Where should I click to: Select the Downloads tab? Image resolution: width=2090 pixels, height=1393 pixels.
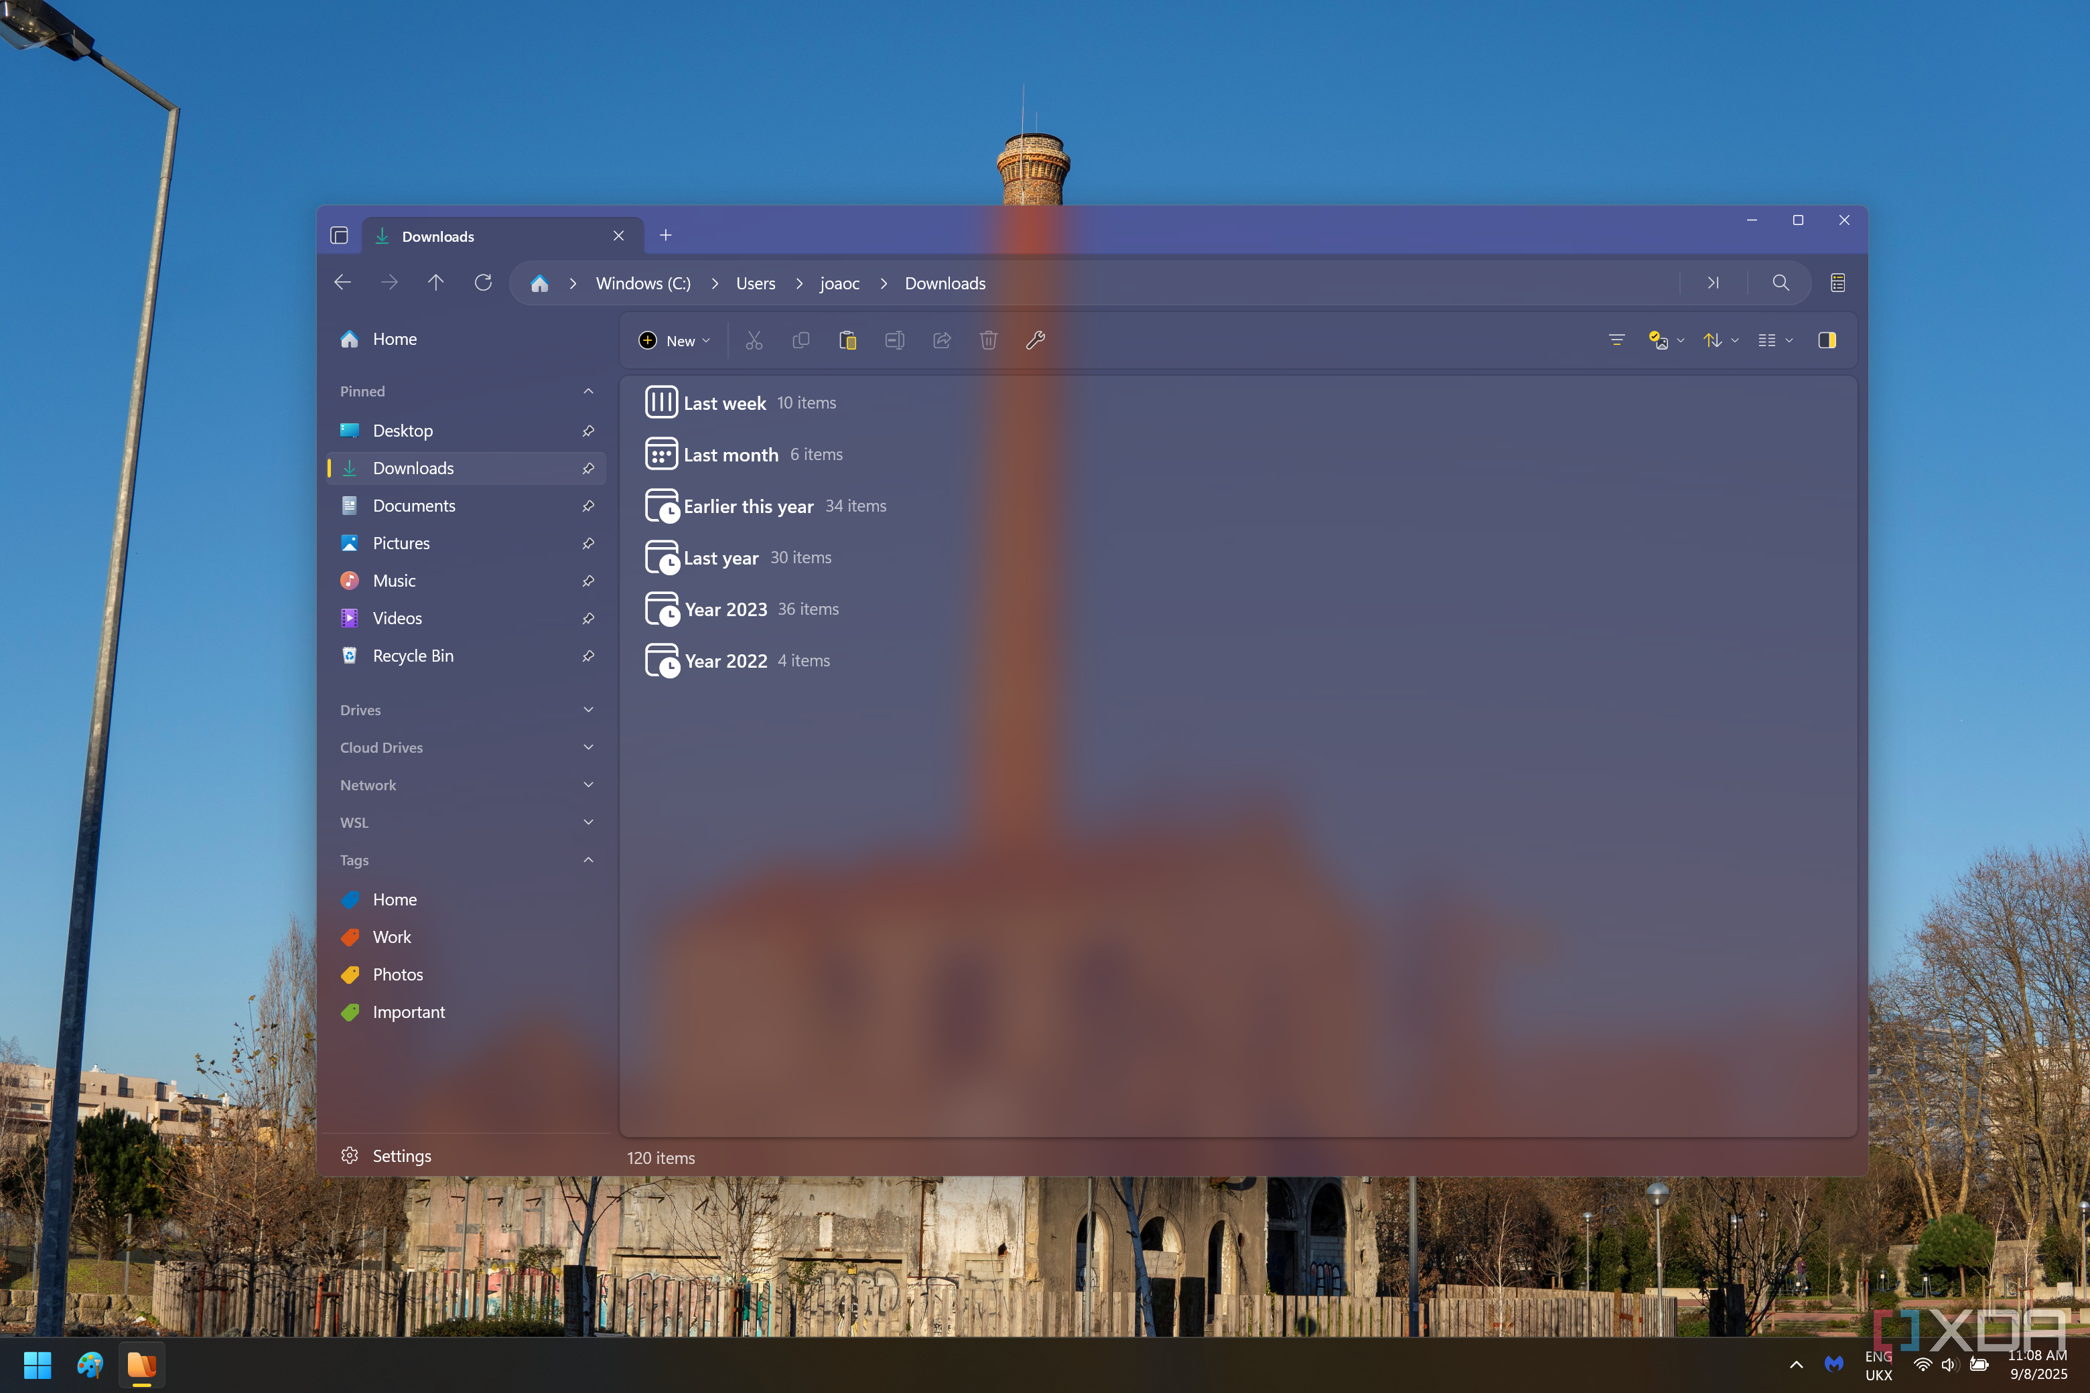(x=503, y=236)
